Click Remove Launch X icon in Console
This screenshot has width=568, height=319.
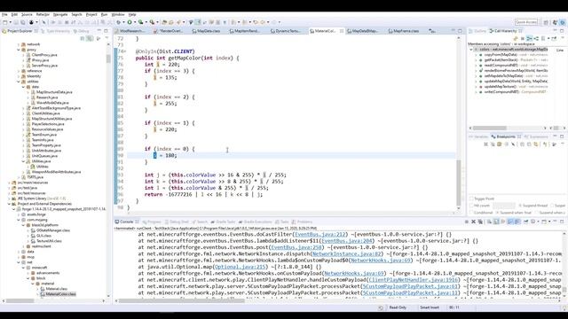pyautogui.click(x=473, y=222)
